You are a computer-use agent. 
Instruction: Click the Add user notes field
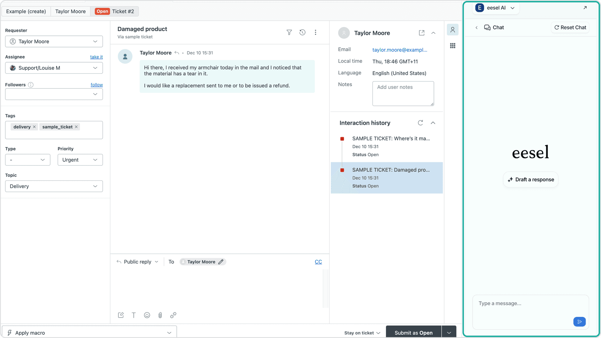(403, 93)
